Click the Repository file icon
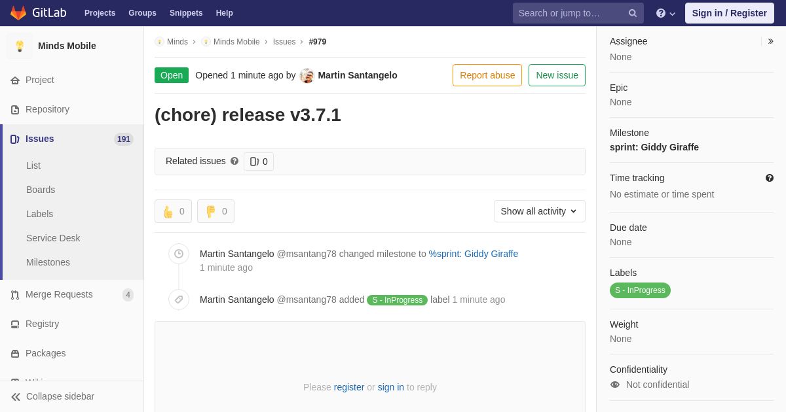Image resolution: width=786 pixels, height=412 pixels. [x=15, y=110]
